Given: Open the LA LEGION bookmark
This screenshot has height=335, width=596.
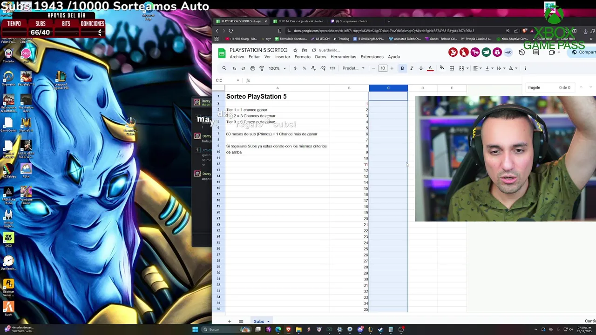Looking at the screenshot, I should pyautogui.click(x=319, y=39).
